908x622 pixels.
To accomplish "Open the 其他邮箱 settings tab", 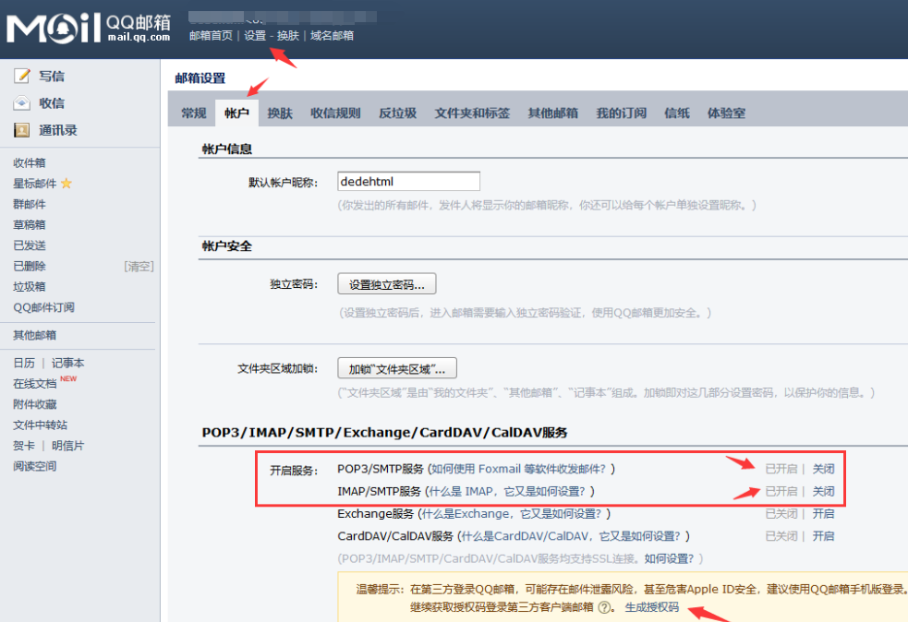I will (x=553, y=113).
